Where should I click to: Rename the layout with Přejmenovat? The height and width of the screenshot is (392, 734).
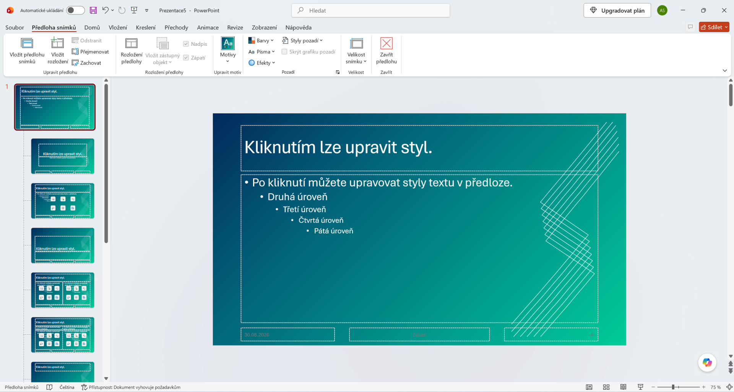click(91, 52)
